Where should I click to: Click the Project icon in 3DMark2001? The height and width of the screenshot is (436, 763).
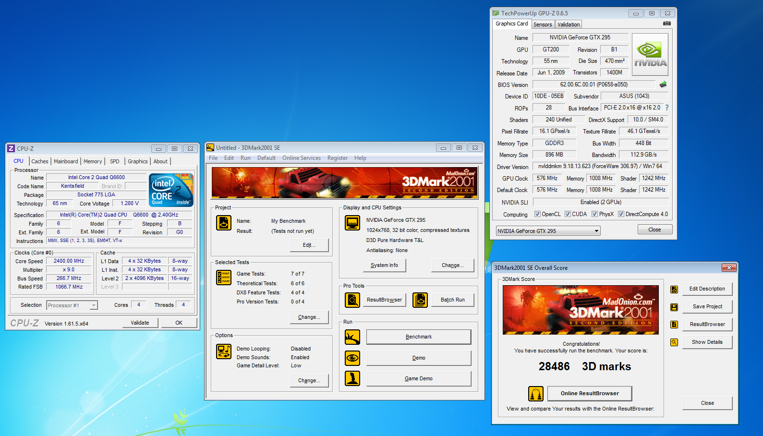click(224, 223)
